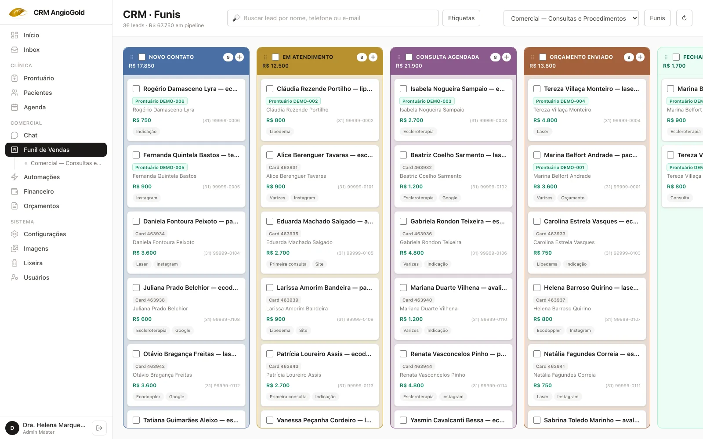Open the Início dashboard icon
This screenshot has height=439, width=703.
[x=14, y=35]
